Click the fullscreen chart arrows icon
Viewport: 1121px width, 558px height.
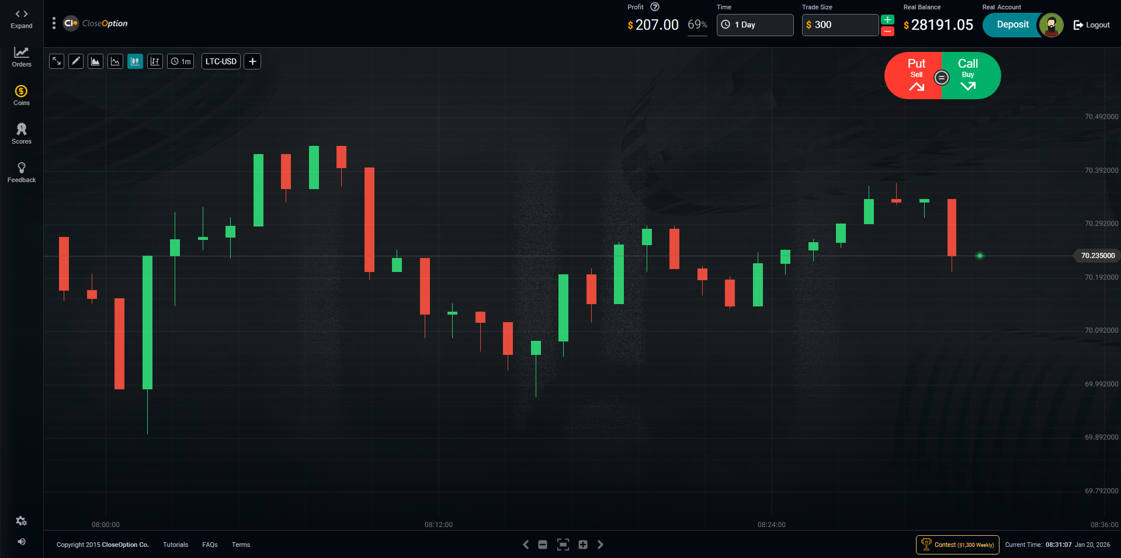(x=57, y=61)
